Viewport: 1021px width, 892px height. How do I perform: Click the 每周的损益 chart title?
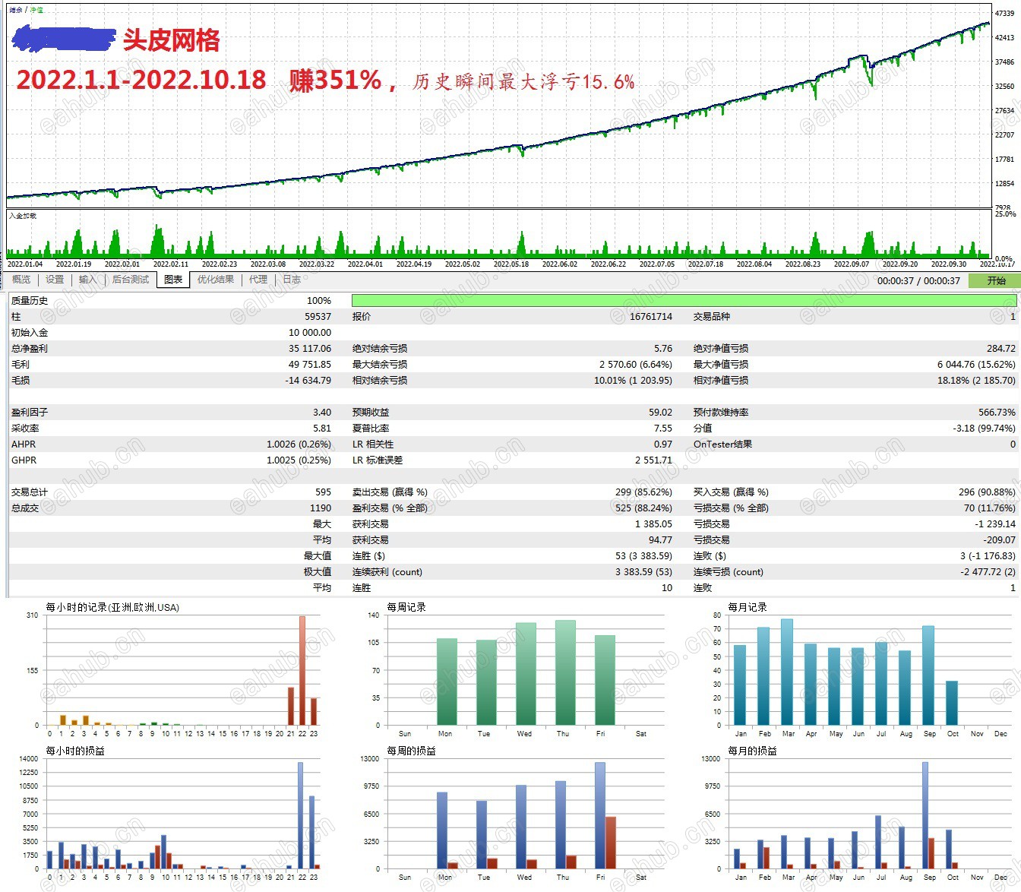(411, 751)
